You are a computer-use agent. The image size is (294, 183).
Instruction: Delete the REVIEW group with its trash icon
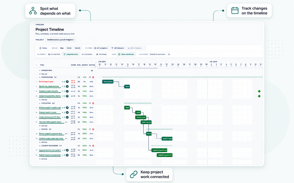(93, 129)
